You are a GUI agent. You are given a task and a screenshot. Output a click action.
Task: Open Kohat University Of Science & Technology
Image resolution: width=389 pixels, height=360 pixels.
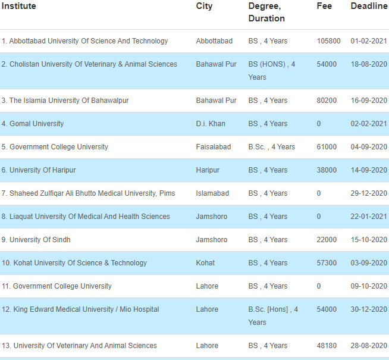tap(74, 263)
